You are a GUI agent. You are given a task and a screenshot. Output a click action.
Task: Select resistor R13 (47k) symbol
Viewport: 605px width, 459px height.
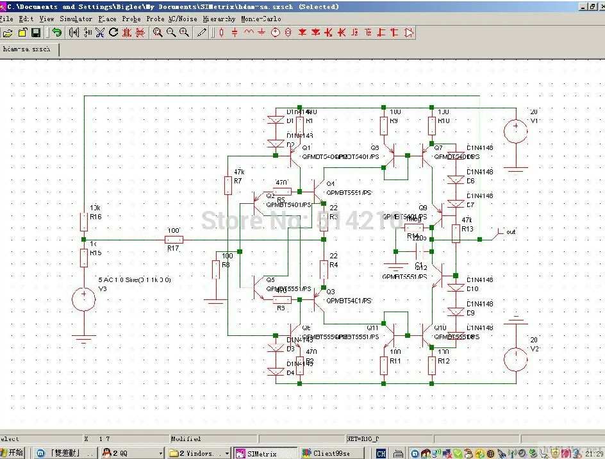[456, 233]
